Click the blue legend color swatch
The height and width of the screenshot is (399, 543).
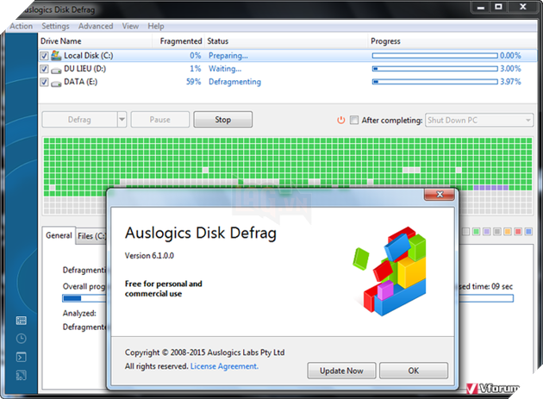528,231
